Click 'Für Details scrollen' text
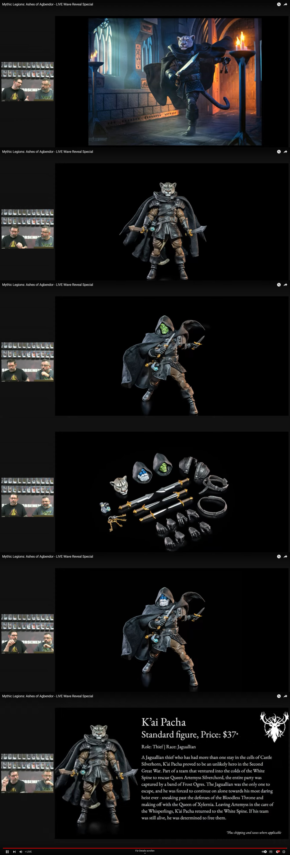Screen dimensions: 290x855 pyautogui.click(x=145, y=851)
